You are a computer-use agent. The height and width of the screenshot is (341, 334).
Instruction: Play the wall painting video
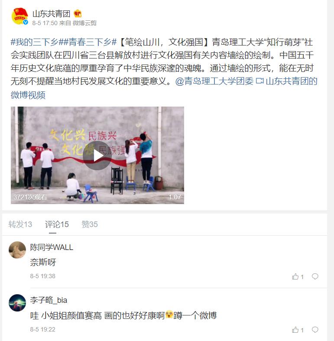(x=97, y=155)
